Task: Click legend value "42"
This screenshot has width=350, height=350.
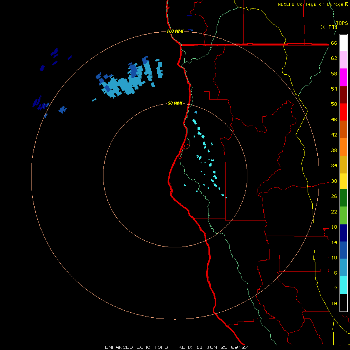Action: click(334, 135)
